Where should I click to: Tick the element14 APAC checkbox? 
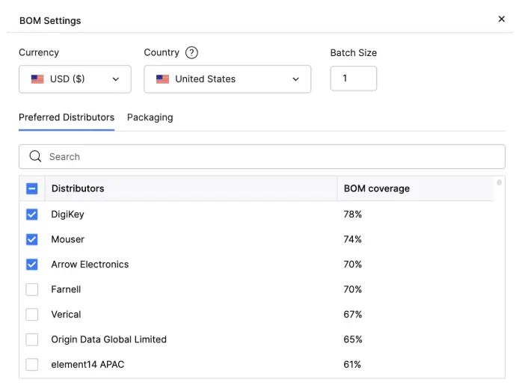(31, 365)
